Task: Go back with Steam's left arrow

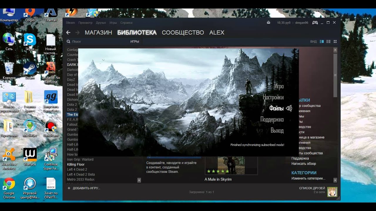Action: point(68,33)
